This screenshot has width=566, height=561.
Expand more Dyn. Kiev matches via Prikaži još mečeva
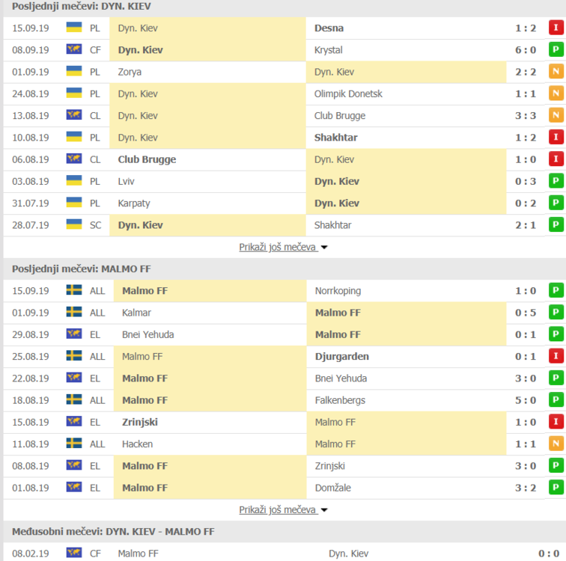(x=279, y=248)
